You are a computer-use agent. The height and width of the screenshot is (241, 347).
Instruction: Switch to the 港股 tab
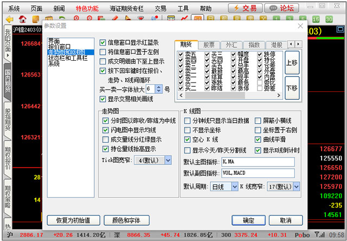277,45
